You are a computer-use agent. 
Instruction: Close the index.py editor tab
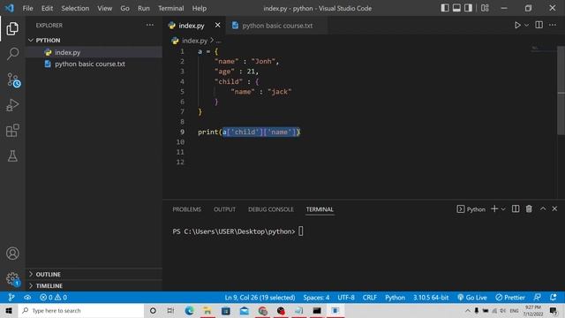tap(218, 26)
